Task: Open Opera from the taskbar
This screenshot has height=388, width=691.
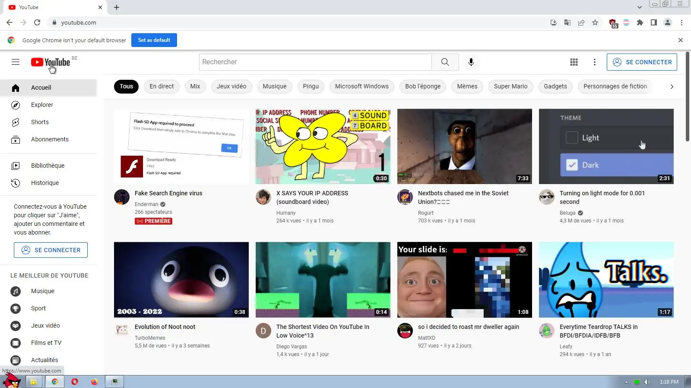Action: pyautogui.click(x=75, y=382)
